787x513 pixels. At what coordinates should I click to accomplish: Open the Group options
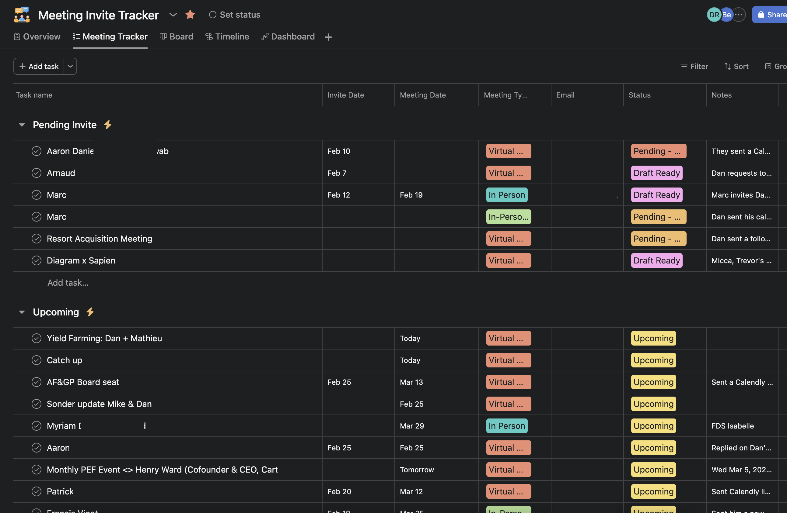pyautogui.click(x=776, y=66)
